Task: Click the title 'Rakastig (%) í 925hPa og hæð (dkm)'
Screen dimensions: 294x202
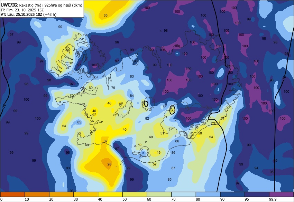Action: coord(50,5)
